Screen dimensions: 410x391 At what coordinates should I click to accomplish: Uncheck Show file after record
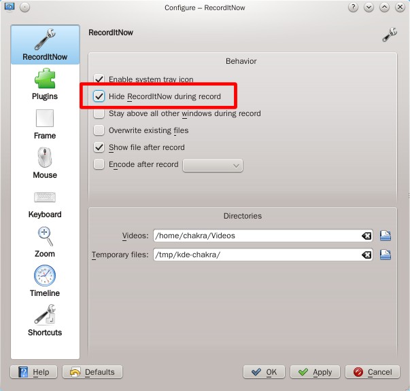99,147
